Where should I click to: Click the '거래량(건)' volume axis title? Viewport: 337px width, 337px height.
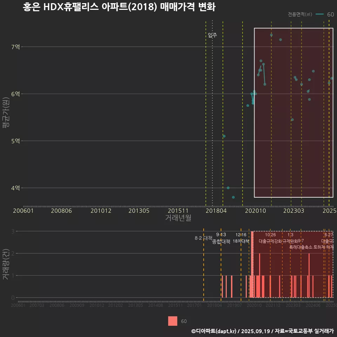(6, 264)
